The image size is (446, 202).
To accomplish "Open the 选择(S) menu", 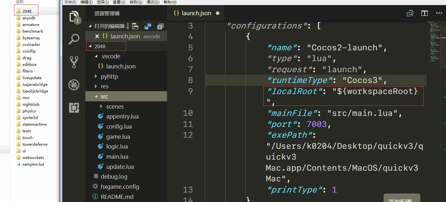I will pyautogui.click(x=103, y=2).
